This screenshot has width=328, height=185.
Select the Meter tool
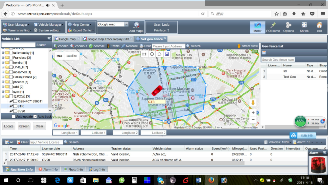coord(257,27)
